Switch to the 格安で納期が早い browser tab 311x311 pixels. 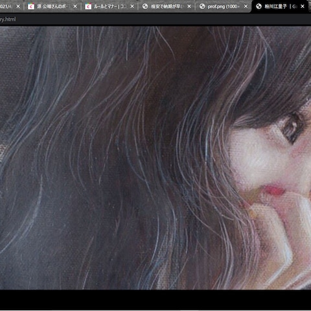(x=167, y=6)
